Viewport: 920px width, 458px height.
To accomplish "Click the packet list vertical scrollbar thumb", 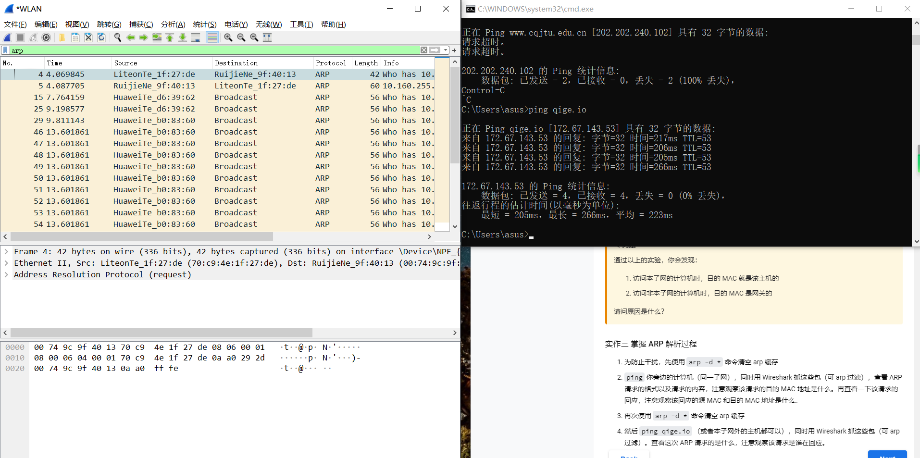I will (455, 114).
